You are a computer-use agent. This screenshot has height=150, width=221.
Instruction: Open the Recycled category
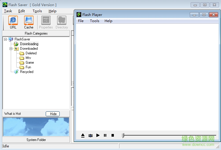pos(26,72)
